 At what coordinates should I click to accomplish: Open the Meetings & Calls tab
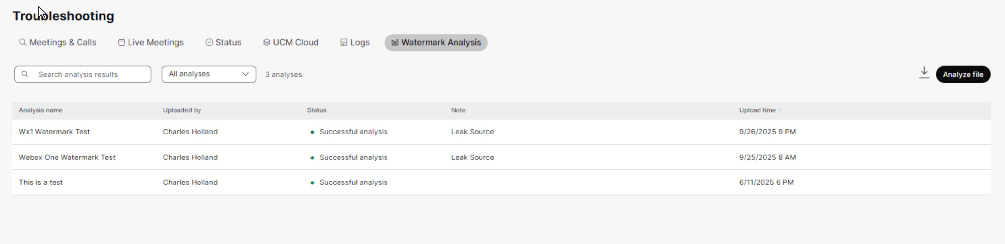[x=58, y=42]
